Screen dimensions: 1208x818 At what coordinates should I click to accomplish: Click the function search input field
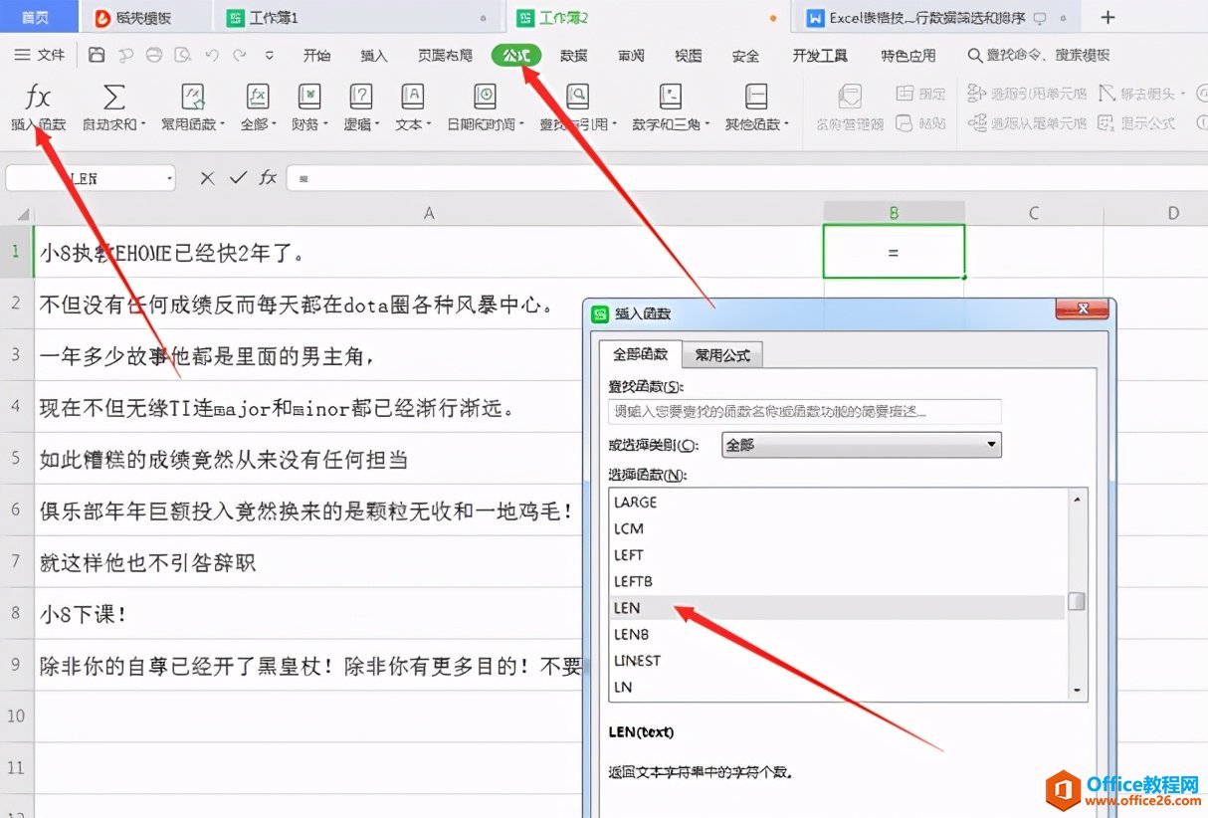[x=804, y=412]
